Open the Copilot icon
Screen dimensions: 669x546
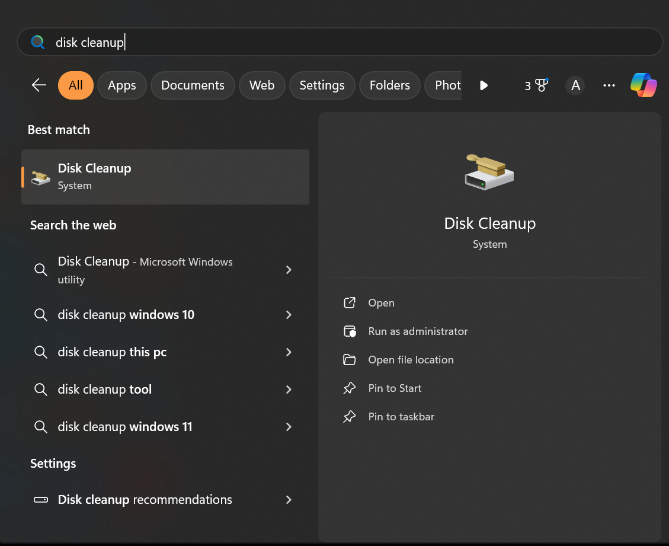point(644,85)
